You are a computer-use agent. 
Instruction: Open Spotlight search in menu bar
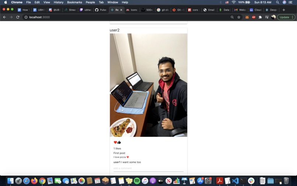(277, 2)
